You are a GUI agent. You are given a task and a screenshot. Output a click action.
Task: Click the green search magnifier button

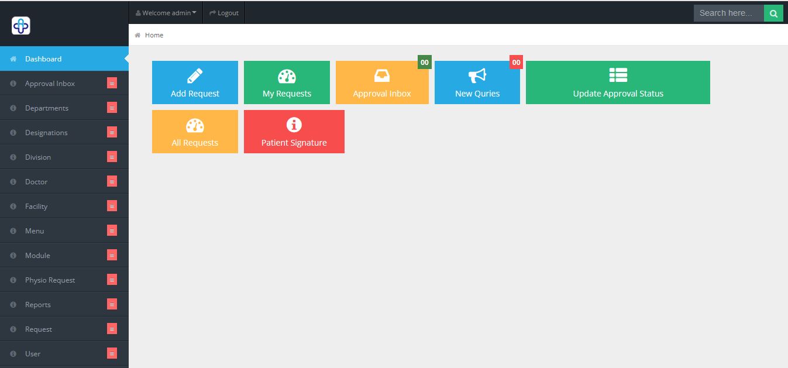click(x=773, y=12)
